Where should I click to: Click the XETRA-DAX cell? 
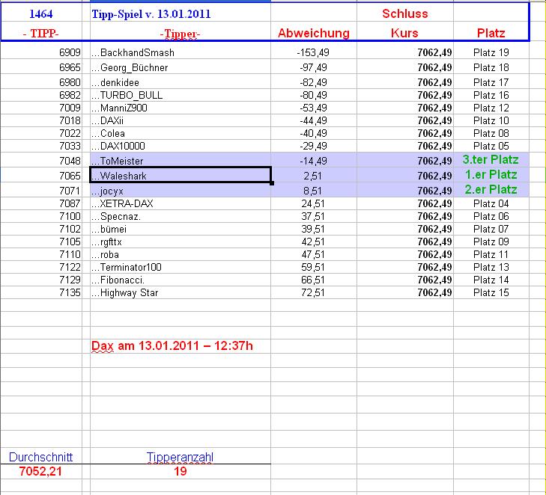click(181, 203)
